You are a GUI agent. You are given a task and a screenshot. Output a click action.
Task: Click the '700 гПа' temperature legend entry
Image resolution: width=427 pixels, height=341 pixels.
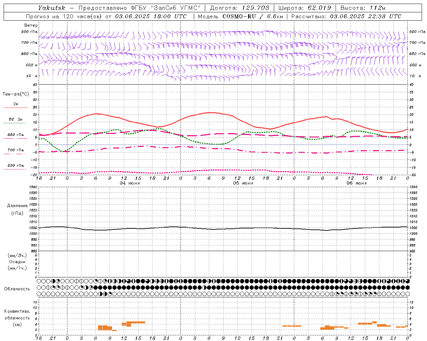pyautogui.click(x=15, y=150)
